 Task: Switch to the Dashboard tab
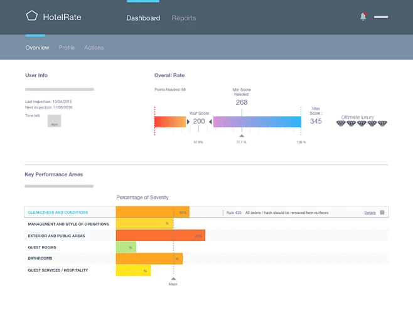pyautogui.click(x=143, y=18)
